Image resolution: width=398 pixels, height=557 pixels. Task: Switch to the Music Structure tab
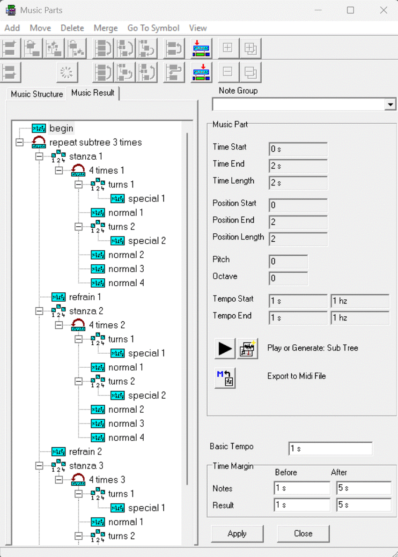click(37, 94)
